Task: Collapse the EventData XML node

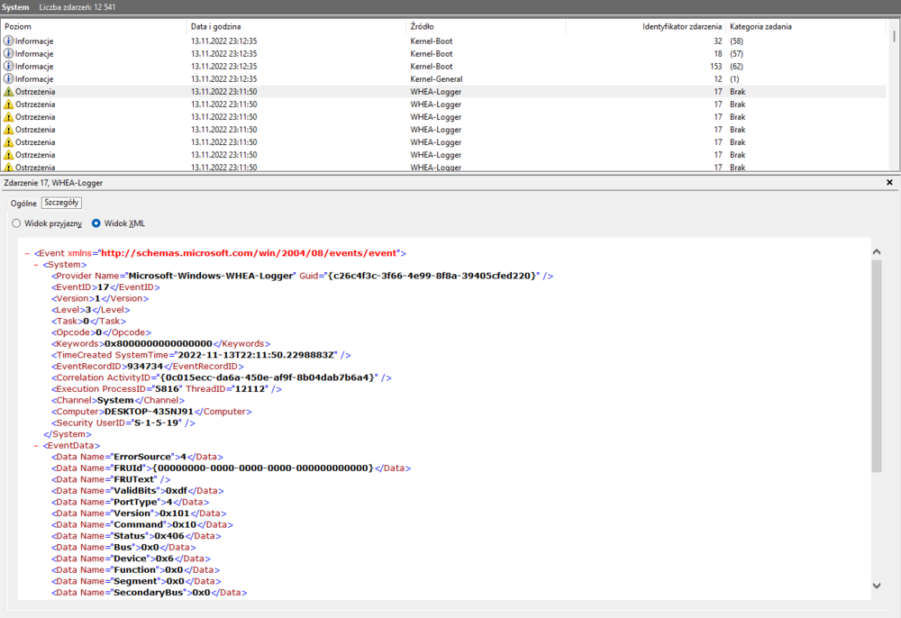Action: click(36, 446)
